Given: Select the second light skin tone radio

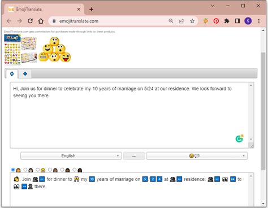Looking at the screenshot, I should (25, 170).
